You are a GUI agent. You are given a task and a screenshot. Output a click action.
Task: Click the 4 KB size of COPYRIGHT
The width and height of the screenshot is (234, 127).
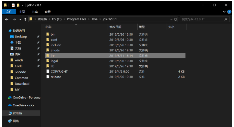(x=181, y=71)
